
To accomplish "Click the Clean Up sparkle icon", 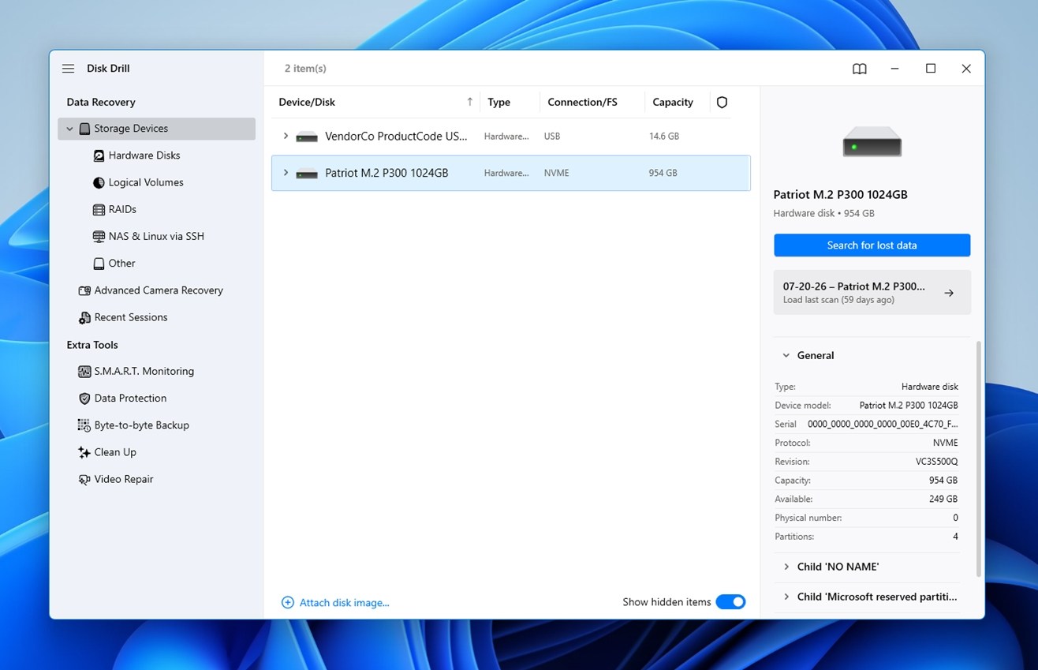I will [84, 452].
